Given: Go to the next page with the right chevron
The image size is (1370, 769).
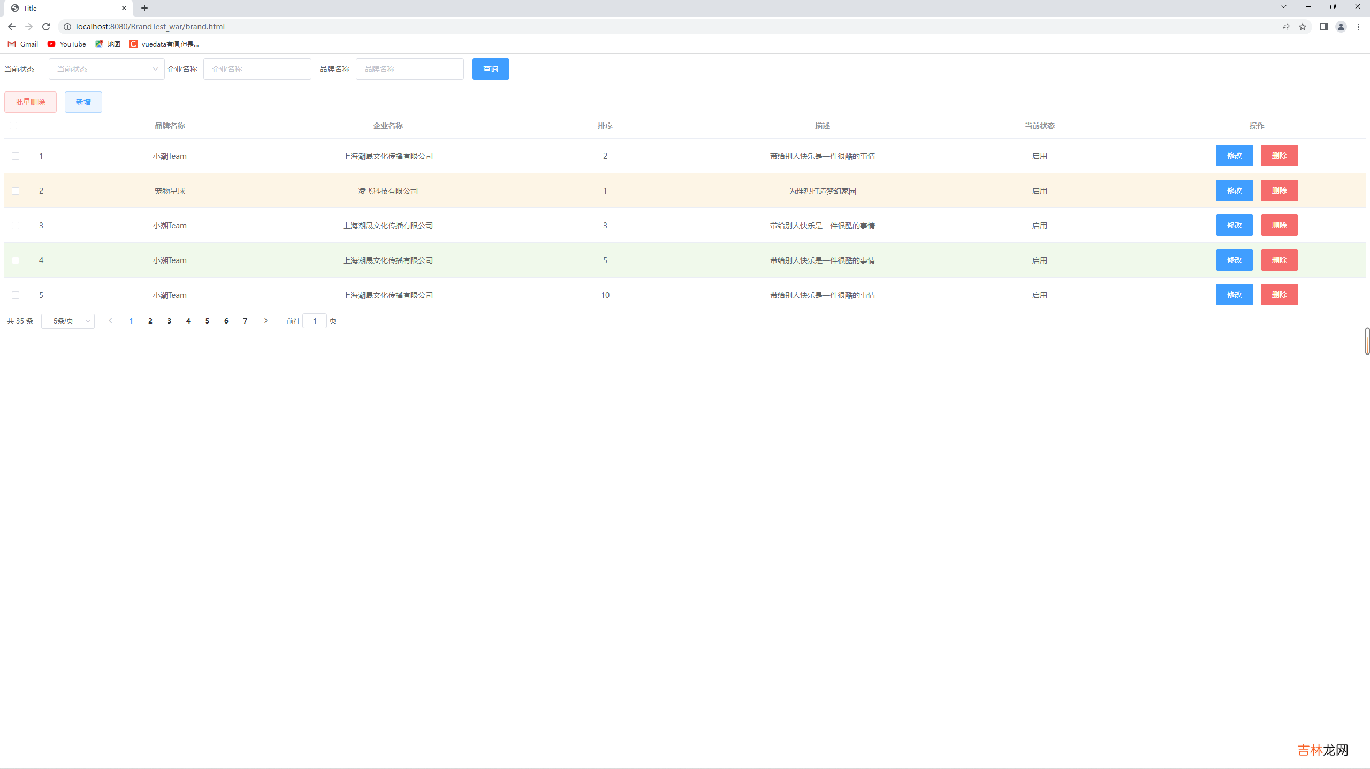Looking at the screenshot, I should pos(266,321).
